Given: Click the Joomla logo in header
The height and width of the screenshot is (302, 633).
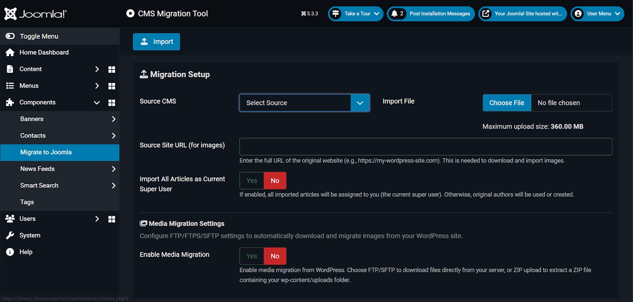Looking at the screenshot, I should pyautogui.click(x=36, y=14).
